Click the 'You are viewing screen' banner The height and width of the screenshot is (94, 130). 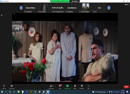coord(60,1)
